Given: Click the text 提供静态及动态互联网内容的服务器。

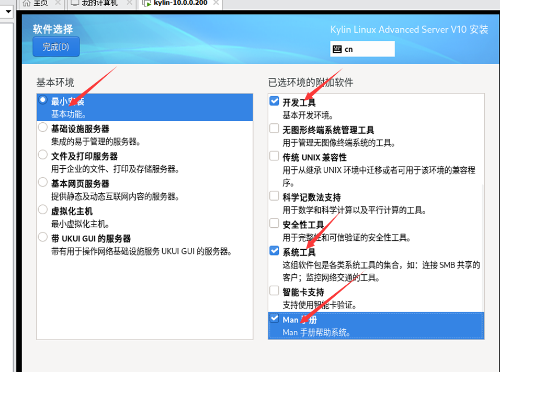Looking at the screenshot, I should [115, 196].
